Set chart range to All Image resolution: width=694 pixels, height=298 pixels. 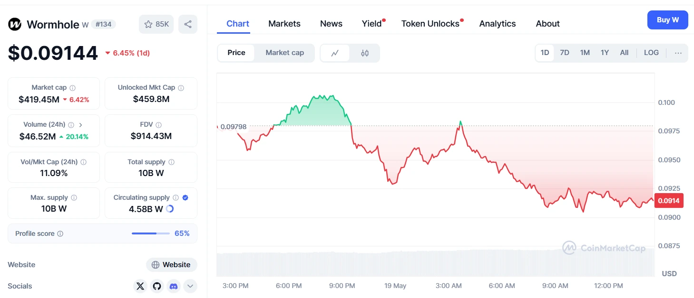point(624,53)
